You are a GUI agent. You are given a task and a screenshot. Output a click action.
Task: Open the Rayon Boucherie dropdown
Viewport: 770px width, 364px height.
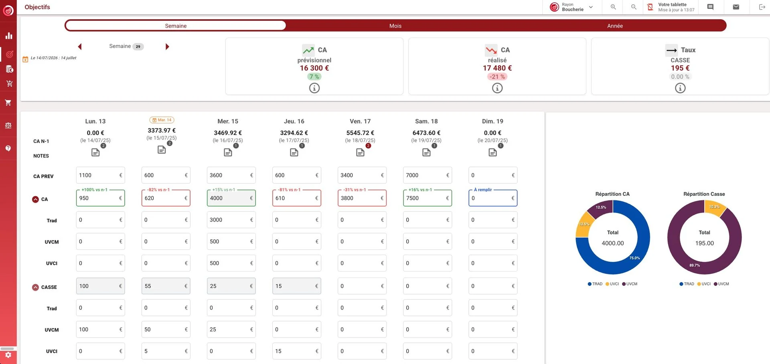coord(571,7)
